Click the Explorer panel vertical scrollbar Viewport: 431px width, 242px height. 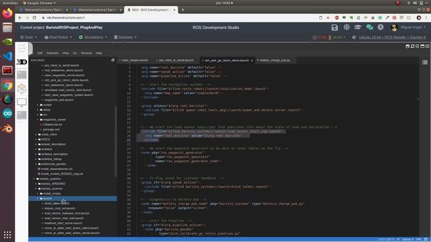[116, 141]
